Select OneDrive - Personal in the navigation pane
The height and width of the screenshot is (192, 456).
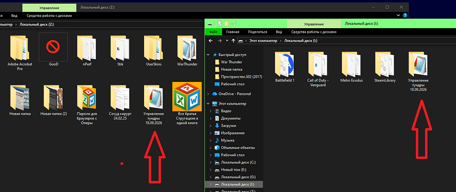point(236,94)
